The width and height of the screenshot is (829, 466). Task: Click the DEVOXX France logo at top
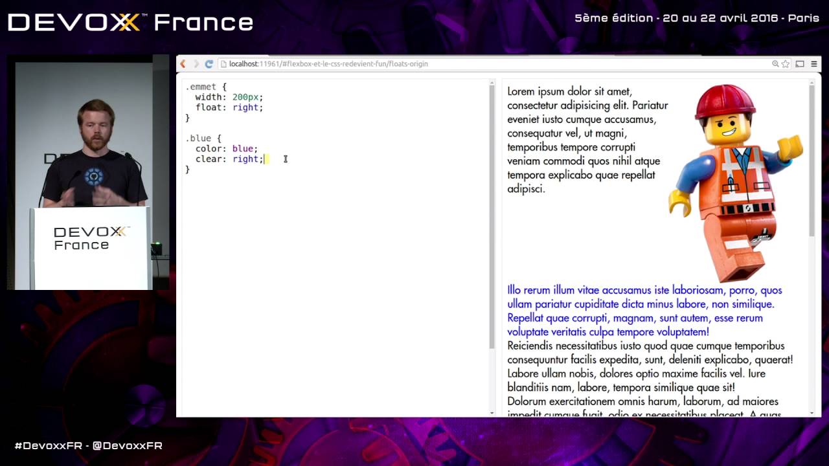click(x=130, y=23)
